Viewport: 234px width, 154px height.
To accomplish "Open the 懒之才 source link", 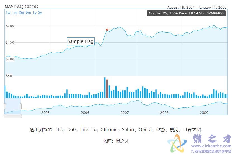I will pyautogui.click(x=122, y=141).
